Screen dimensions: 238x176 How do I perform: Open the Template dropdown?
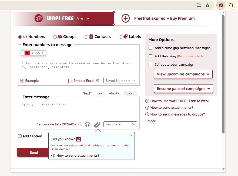pyautogui.click(x=120, y=124)
